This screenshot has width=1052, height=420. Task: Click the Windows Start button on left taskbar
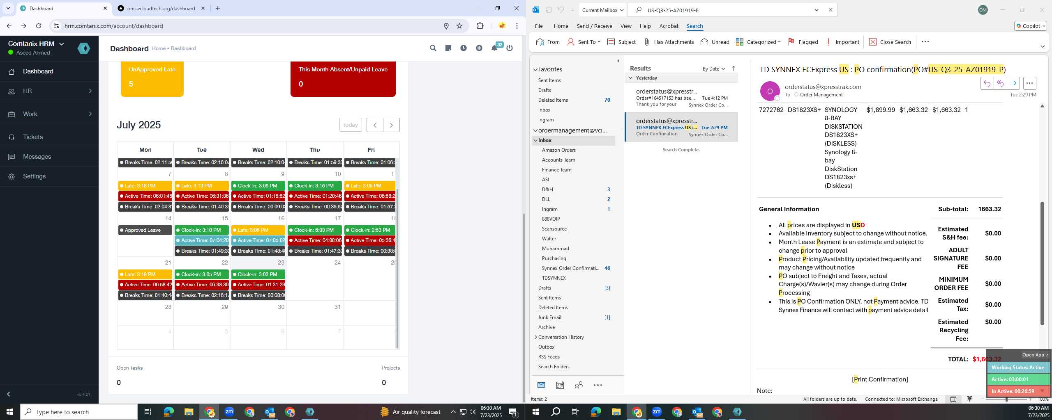(10, 411)
